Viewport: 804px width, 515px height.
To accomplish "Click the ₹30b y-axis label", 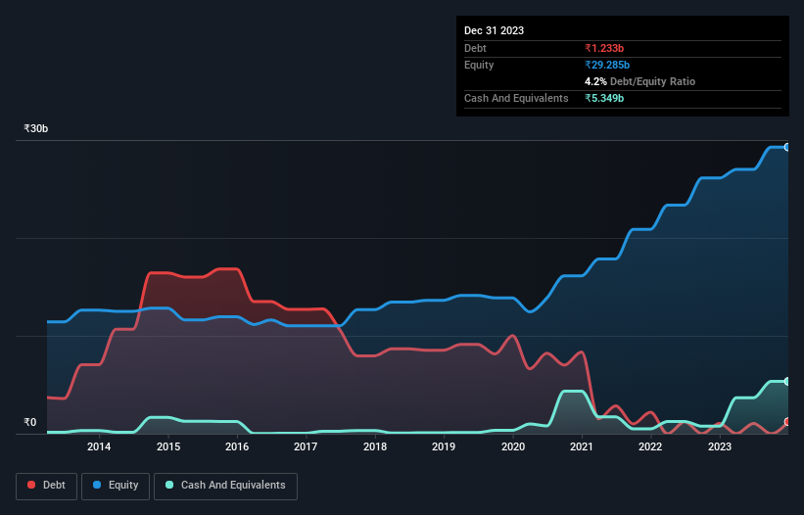I will click(x=35, y=128).
